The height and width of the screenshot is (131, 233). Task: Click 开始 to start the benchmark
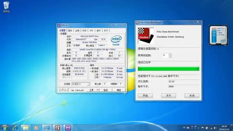click(145, 96)
